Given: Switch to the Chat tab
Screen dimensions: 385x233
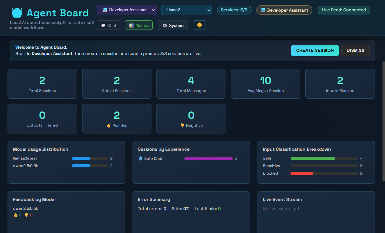Looking at the screenshot, I should coord(108,25).
